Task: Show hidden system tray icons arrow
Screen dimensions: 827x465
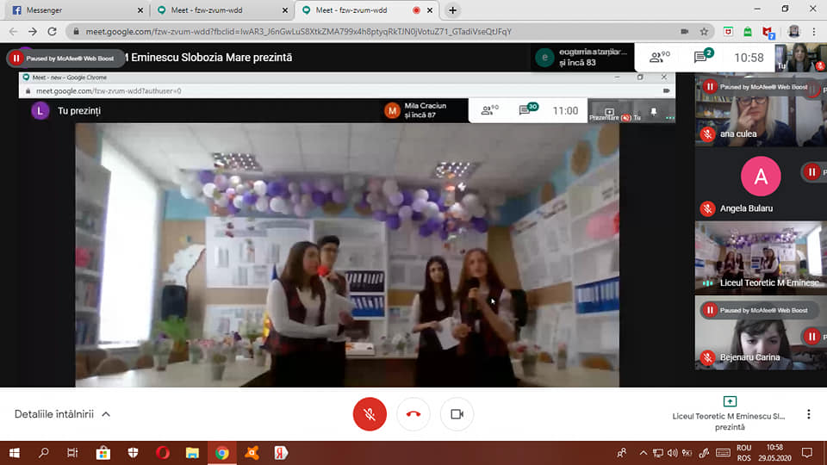Action: point(643,453)
